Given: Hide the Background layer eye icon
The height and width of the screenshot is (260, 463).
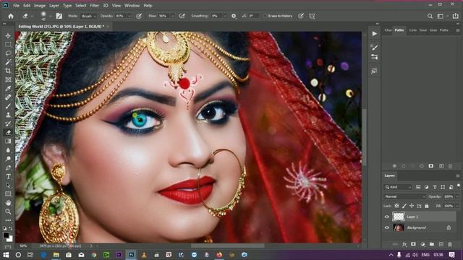Looking at the screenshot, I should tap(387, 227).
